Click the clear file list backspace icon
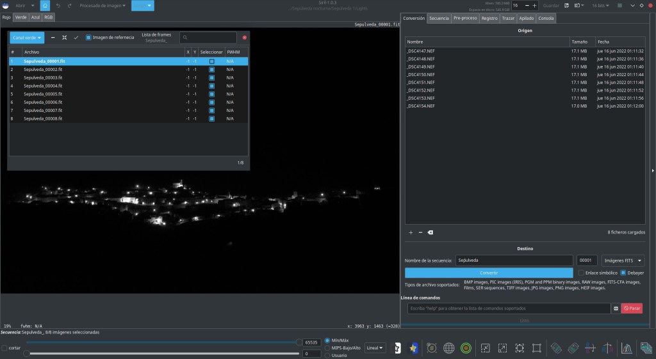This screenshot has height=359, width=656. [430, 232]
